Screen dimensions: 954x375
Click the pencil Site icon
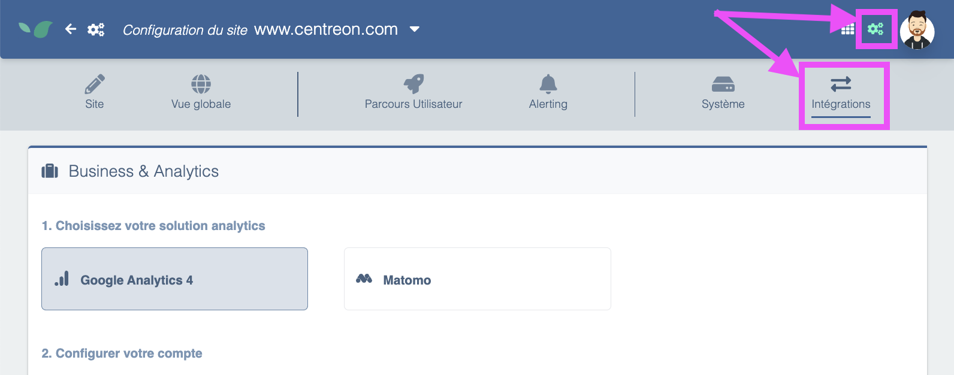coord(95,84)
